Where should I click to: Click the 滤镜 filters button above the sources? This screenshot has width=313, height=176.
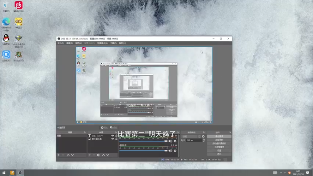click(x=113, y=128)
